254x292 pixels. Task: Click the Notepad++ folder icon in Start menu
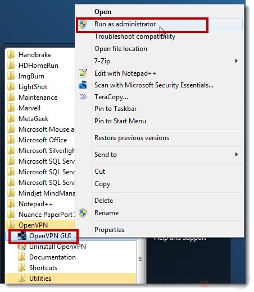tap(11, 204)
